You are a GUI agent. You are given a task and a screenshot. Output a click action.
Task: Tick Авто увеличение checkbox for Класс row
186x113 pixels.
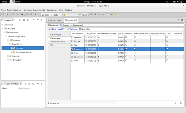(135, 53)
